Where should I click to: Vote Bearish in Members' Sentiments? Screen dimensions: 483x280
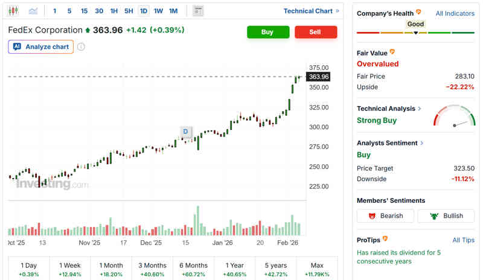(385, 216)
